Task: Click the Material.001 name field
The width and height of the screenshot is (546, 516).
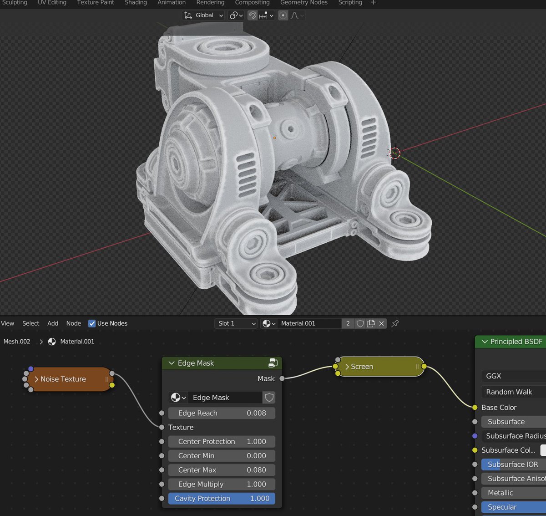Action: pyautogui.click(x=309, y=323)
